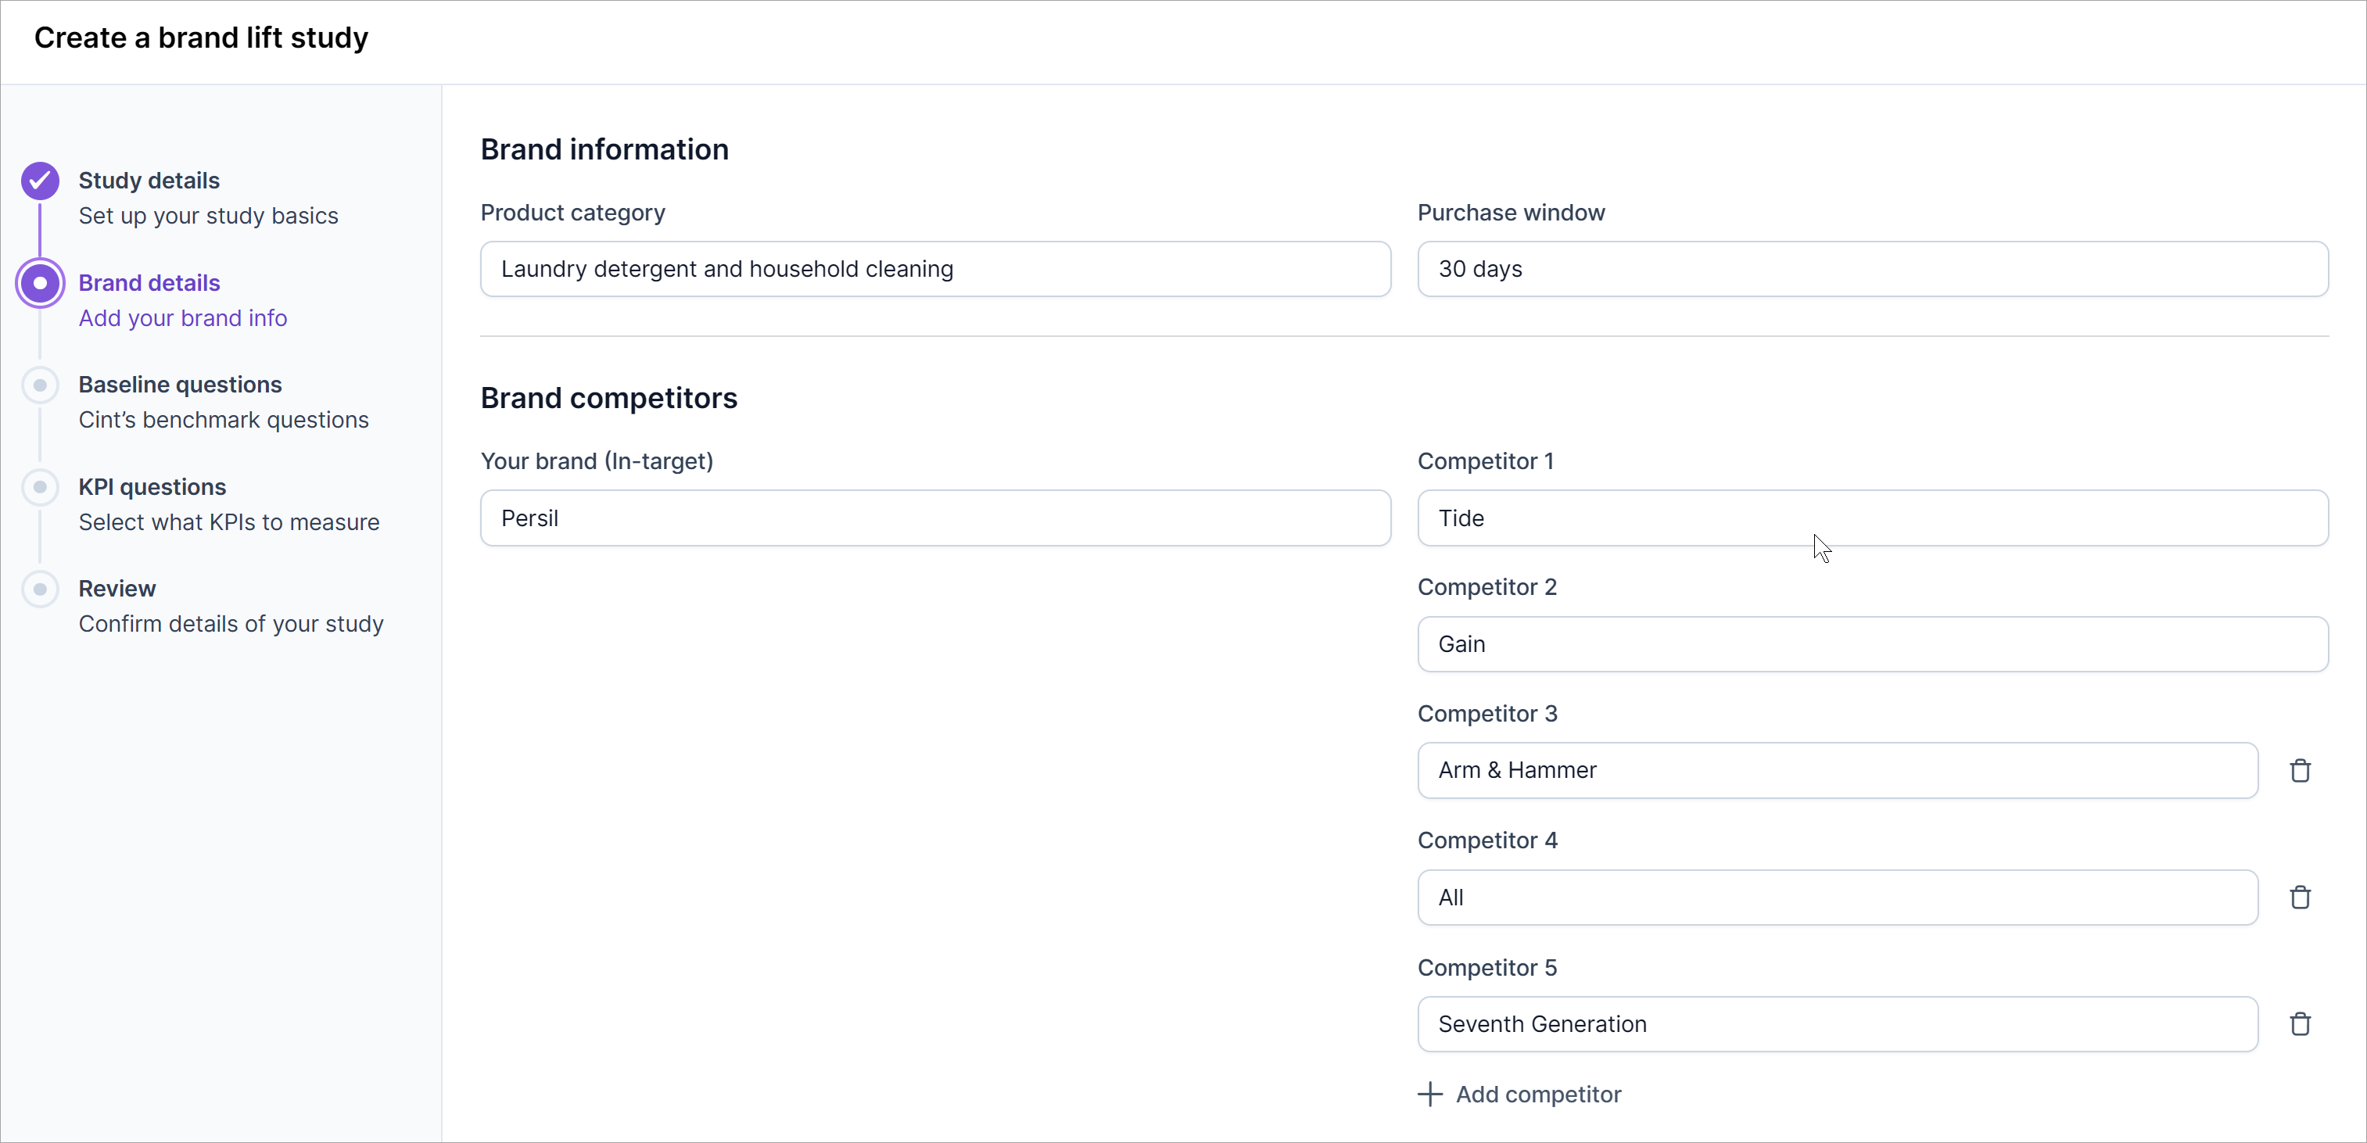2367x1143 pixels.
Task: Click the Brand details active step indicator
Action: (41, 283)
